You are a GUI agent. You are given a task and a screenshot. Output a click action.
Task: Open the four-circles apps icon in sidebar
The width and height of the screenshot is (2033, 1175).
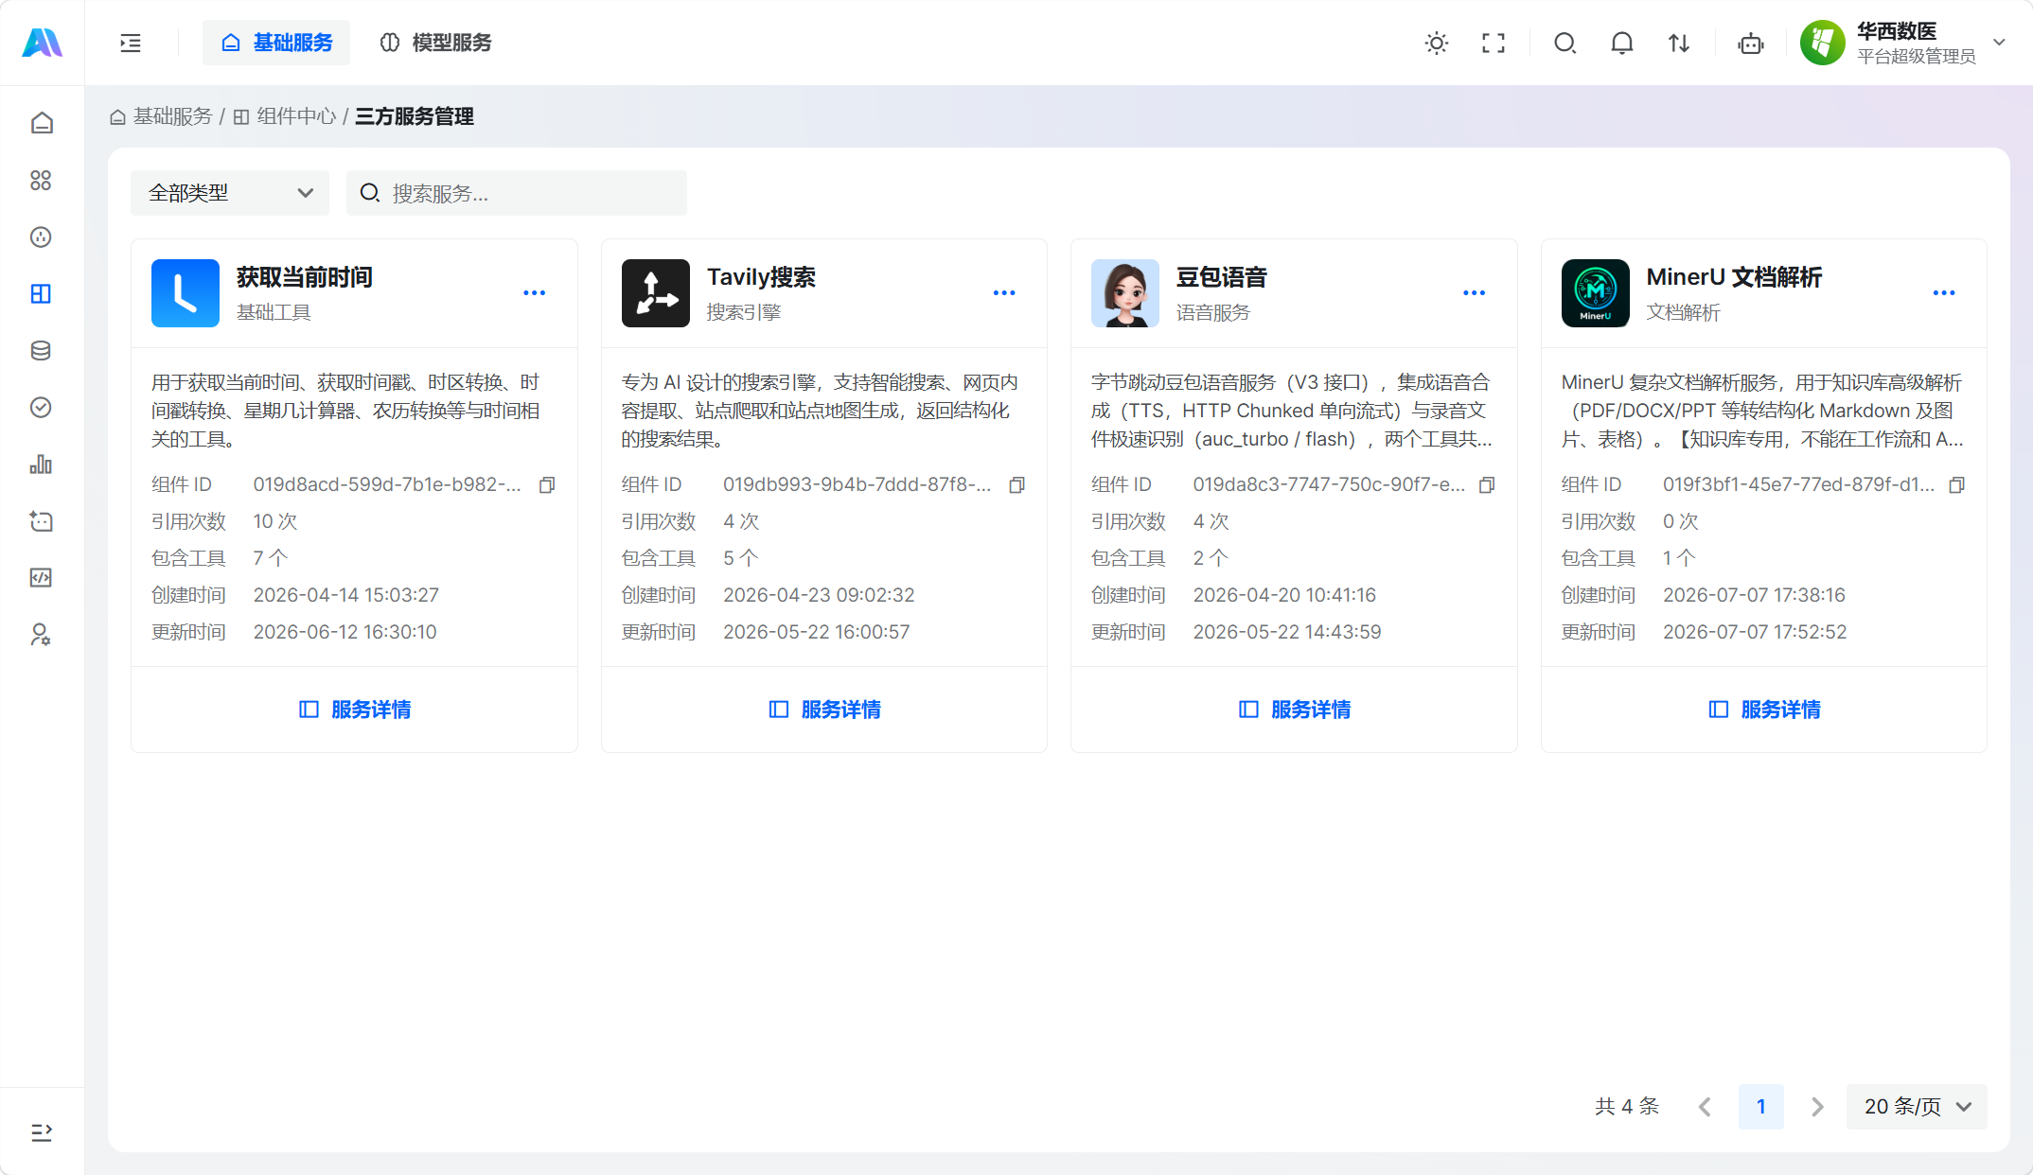click(x=41, y=180)
